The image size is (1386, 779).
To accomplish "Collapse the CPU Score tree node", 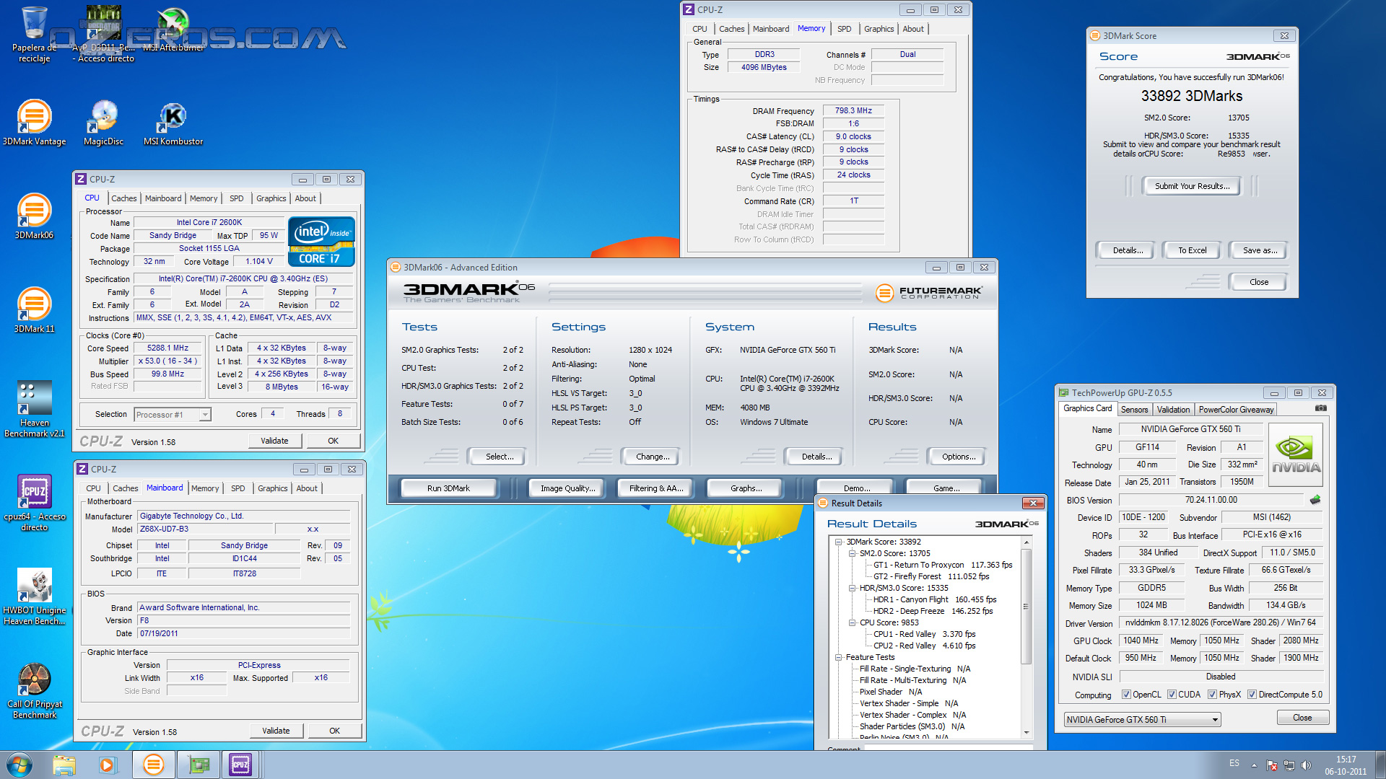I will pos(852,622).
